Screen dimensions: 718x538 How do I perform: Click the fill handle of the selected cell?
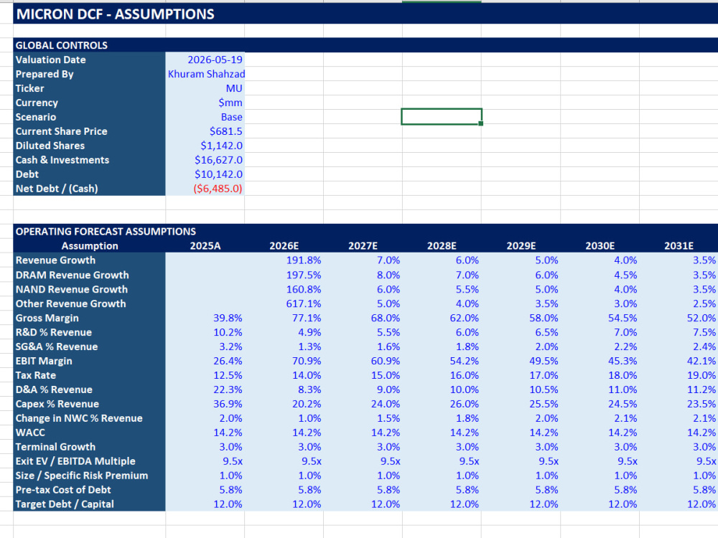click(x=481, y=123)
